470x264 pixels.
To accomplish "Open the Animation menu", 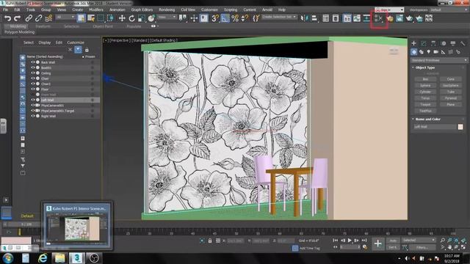I will pyautogui.click(x=117, y=10).
